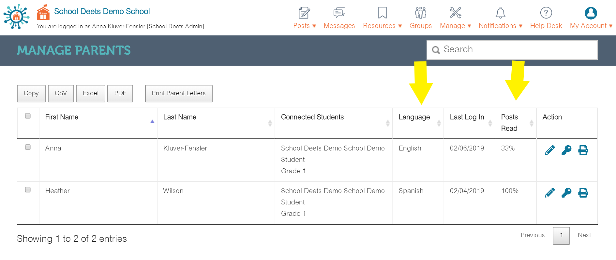This screenshot has width=616, height=260.
Task: Click the Messages chat bubbles icon
Action: click(x=339, y=13)
